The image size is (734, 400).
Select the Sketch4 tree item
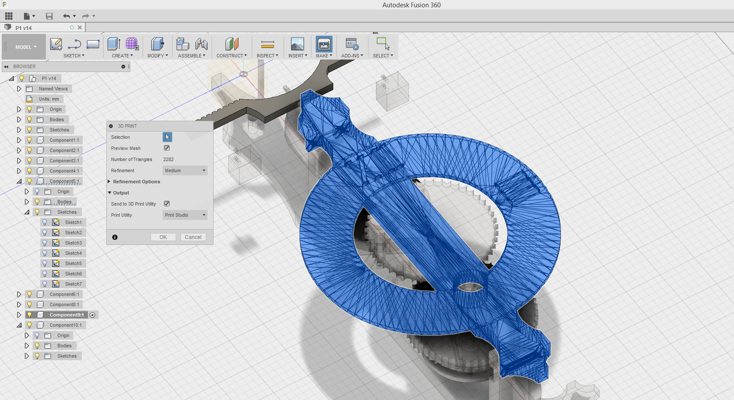click(x=73, y=253)
